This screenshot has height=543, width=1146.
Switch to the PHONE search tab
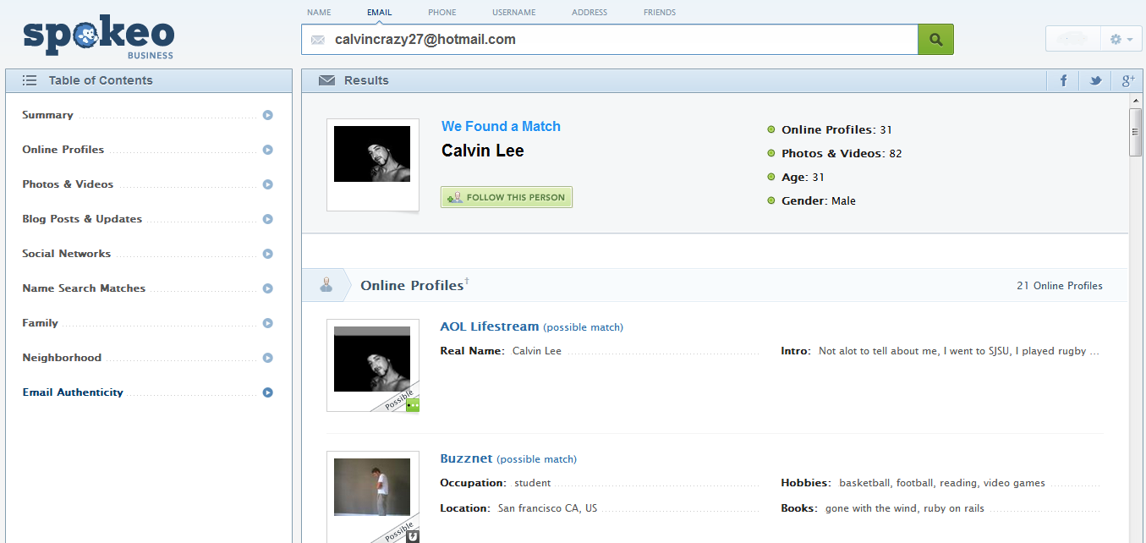441,13
